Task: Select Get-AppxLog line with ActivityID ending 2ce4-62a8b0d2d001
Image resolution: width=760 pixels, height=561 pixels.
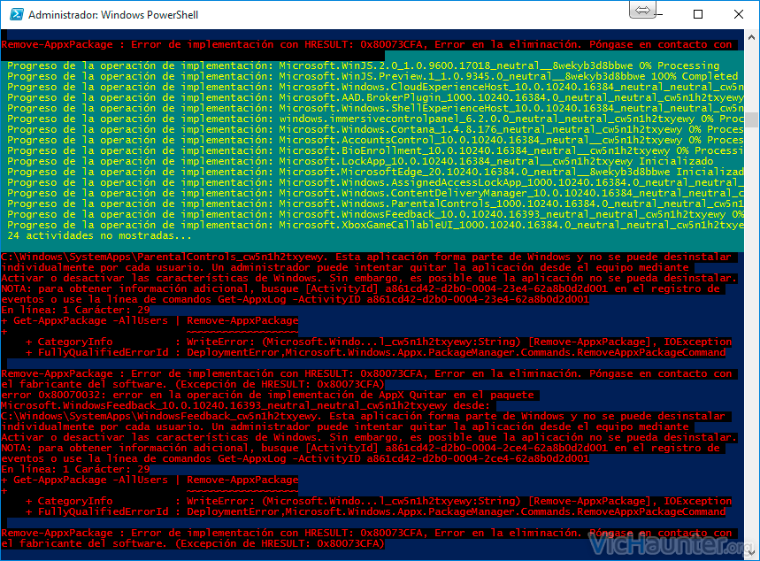Action: [296, 458]
